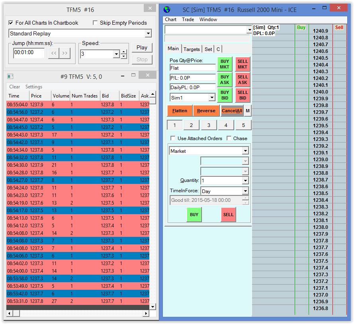This screenshot has width=354, height=324.
Task: Enable the Use Attached Orders checkbox
Action: tap(173, 138)
